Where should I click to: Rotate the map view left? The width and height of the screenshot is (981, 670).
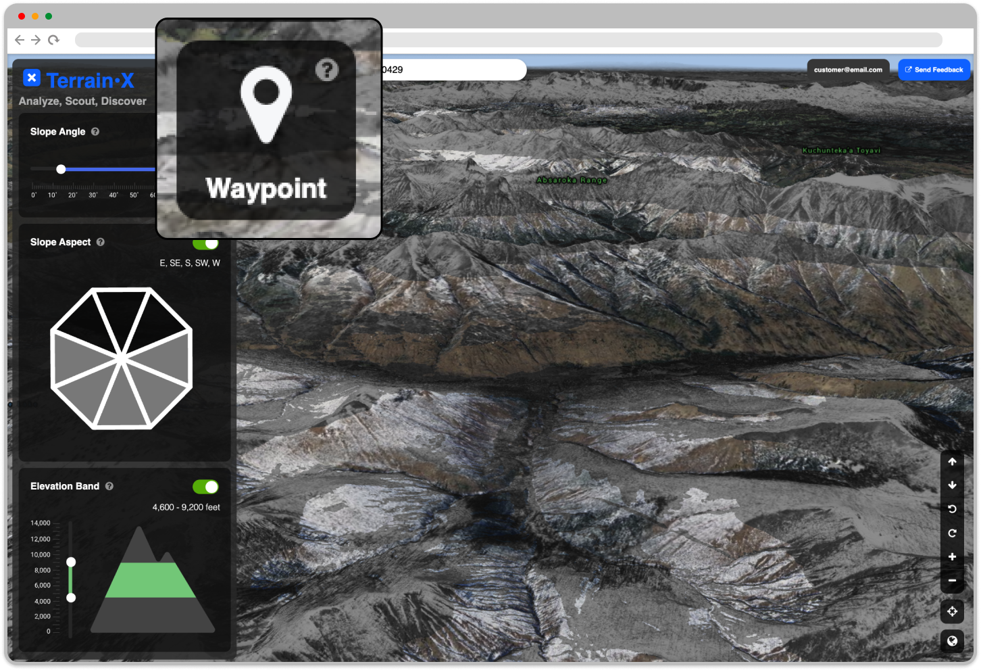952,508
